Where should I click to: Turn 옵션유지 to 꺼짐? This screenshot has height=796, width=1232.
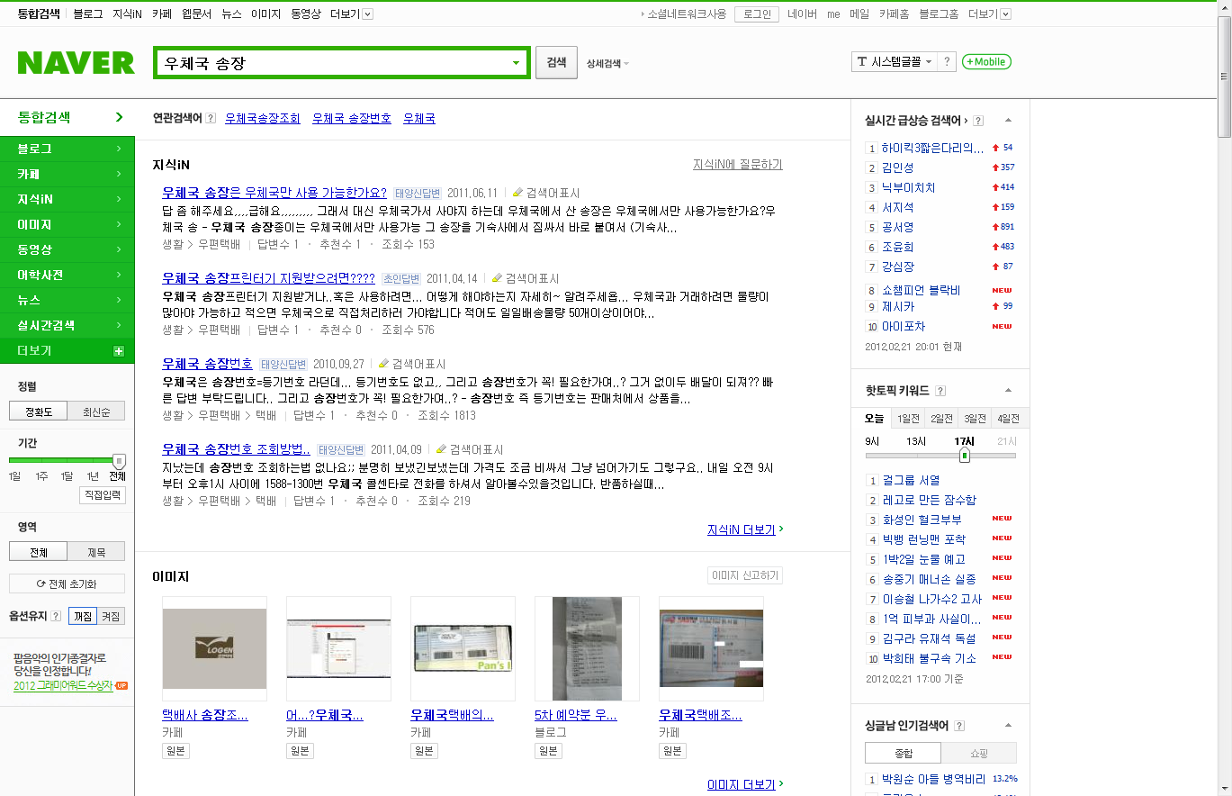coord(83,617)
